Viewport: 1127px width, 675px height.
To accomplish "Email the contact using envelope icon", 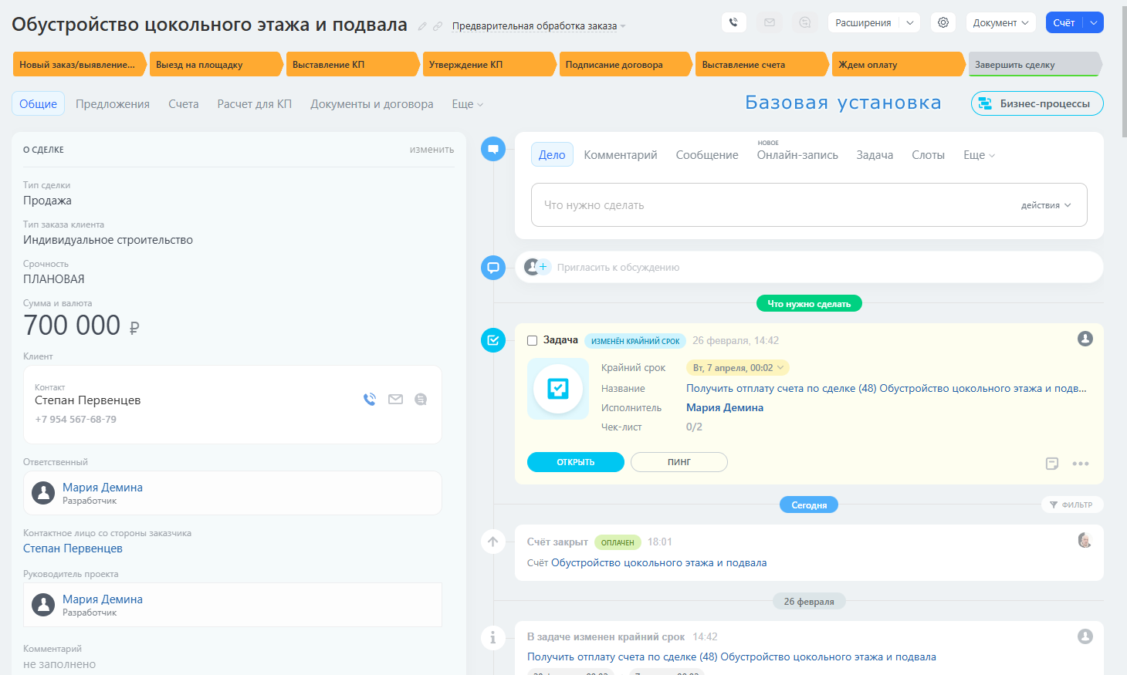I will pyautogui.click(x=395, y=400).
